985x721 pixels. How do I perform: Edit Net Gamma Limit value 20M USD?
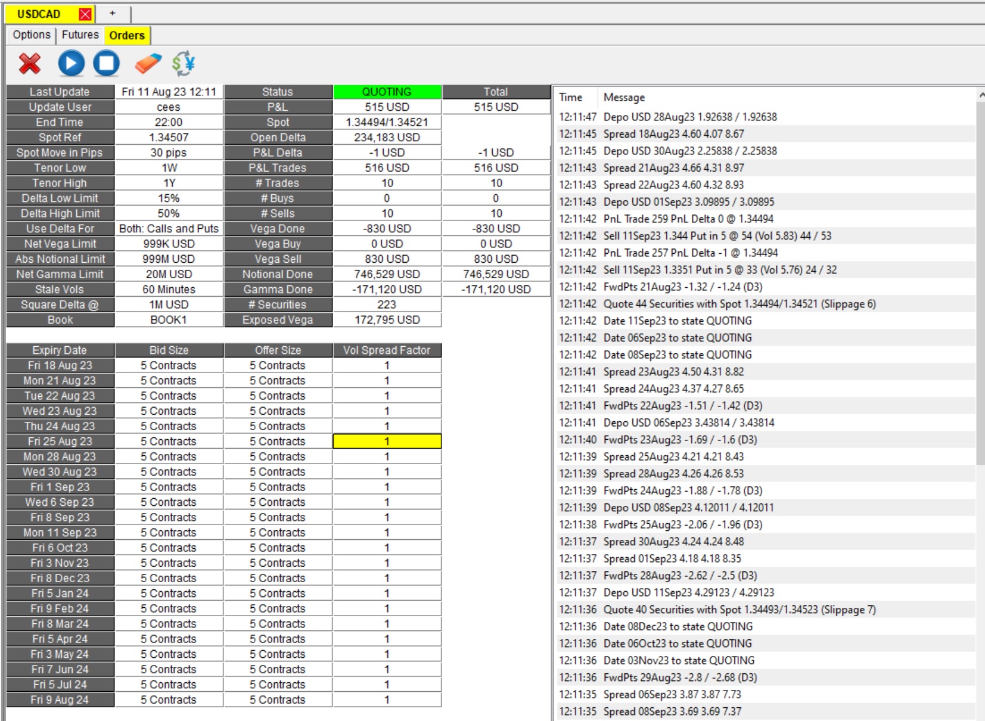[169, 274]
